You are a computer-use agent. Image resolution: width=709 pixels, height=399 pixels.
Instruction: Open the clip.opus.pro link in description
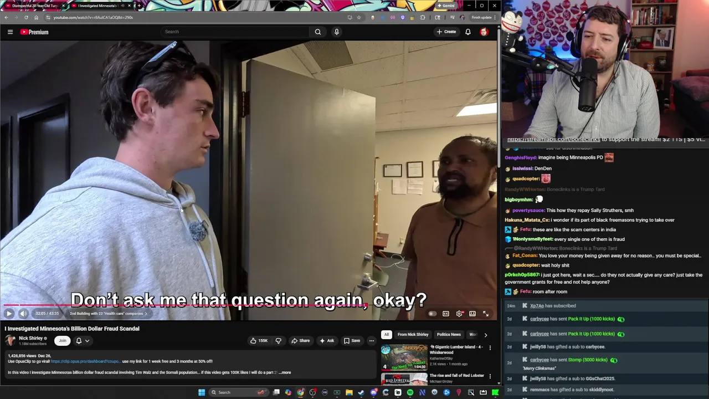(85, 361)
